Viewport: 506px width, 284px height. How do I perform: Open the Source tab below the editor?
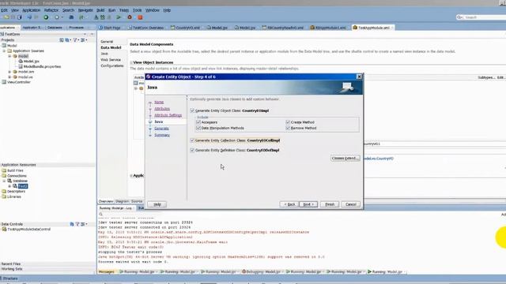click(x=137, y=201)
